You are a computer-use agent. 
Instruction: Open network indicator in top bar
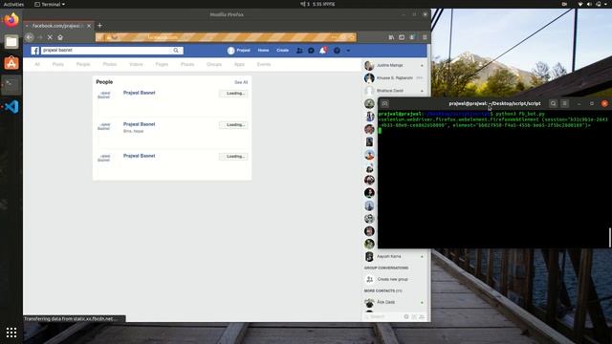pos(580,4)
